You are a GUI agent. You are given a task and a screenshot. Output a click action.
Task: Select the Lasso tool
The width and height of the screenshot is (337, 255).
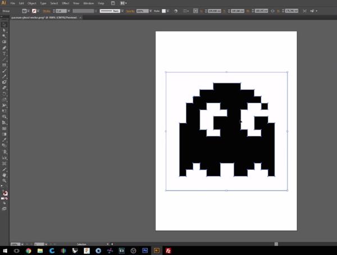pyautogui.click(x=4, y=42)
